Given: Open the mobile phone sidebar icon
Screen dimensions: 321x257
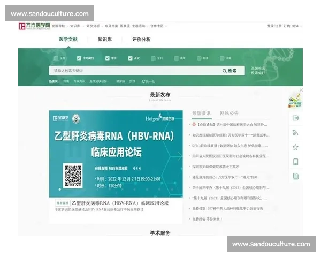Looking at the screenshot, I should coord(295,162).
